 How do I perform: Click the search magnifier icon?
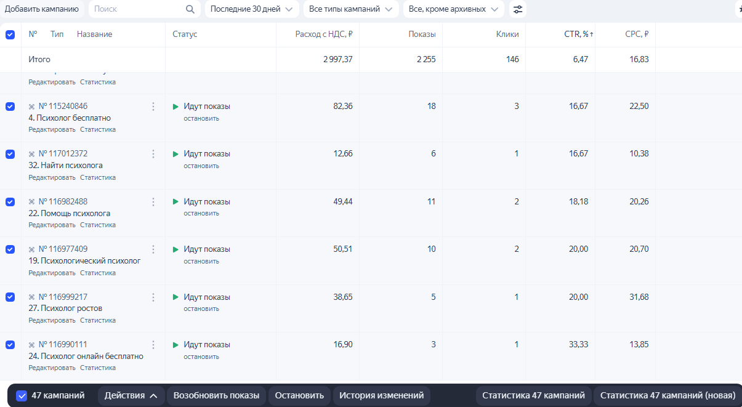[190, 9]
